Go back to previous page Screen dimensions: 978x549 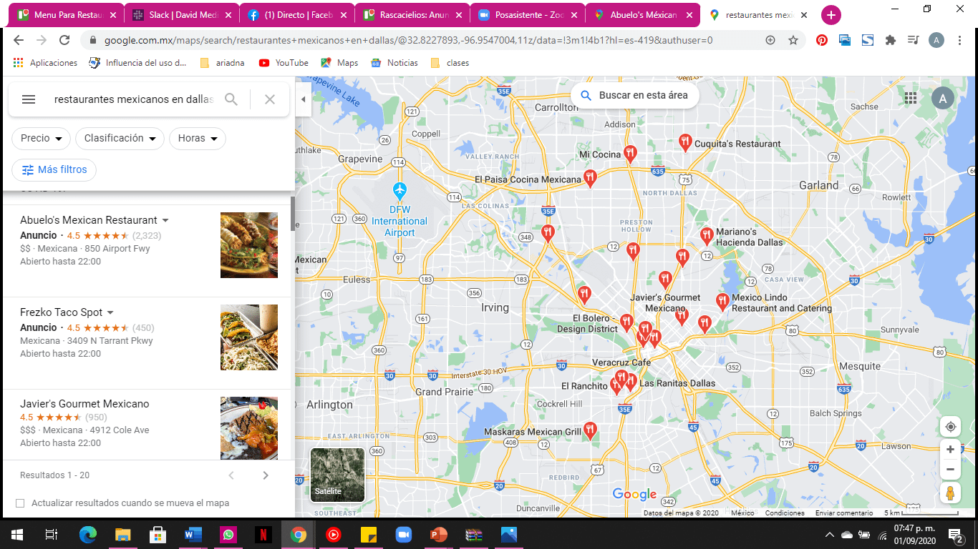[x=19, y=41]
